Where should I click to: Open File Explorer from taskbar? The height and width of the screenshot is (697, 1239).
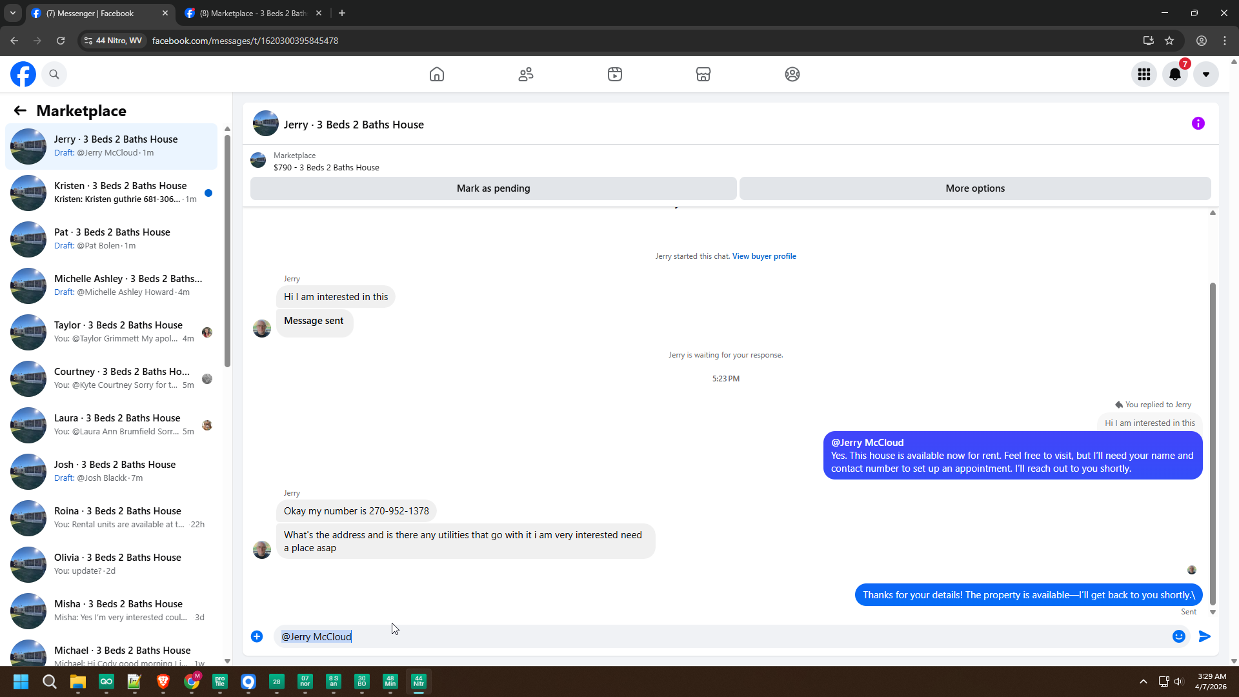click(x=78, y=682)
